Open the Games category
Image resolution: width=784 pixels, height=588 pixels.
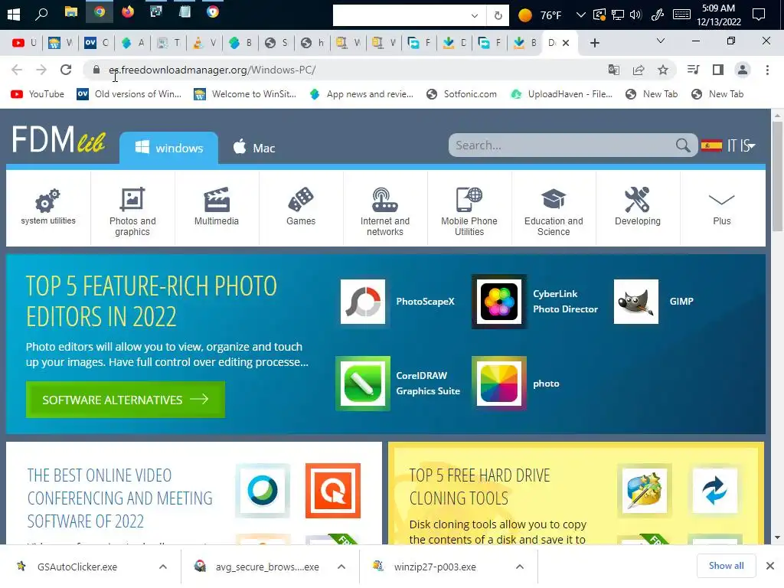[301, 208]
